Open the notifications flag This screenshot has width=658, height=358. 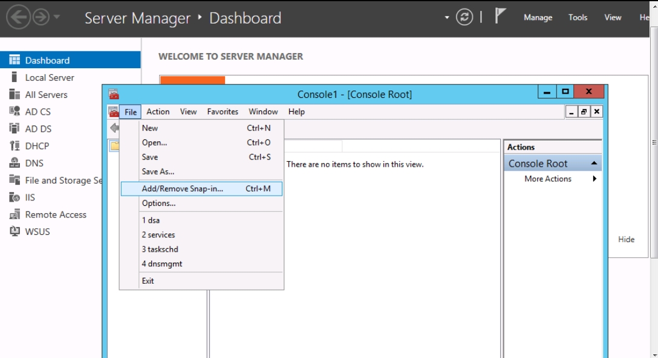pyautogui.click(x=500, y=16)
